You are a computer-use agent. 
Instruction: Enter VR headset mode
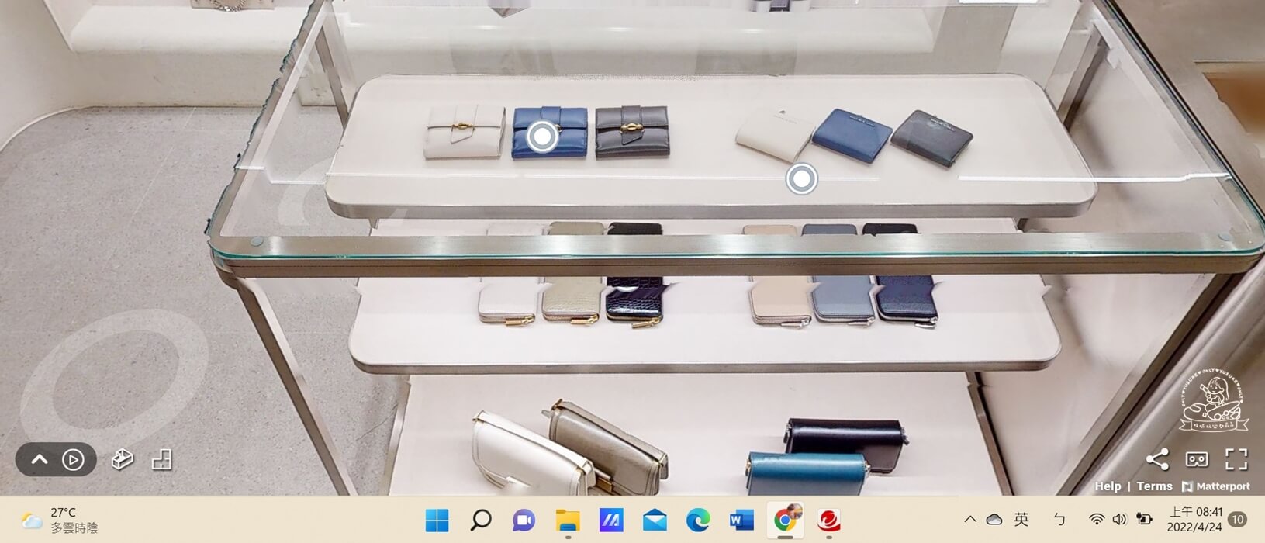click(x=1197, y=459)
